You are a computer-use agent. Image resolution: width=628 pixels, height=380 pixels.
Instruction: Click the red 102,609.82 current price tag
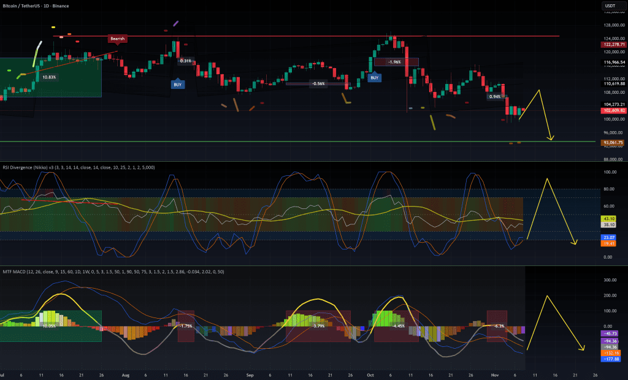tap(611, 111)
